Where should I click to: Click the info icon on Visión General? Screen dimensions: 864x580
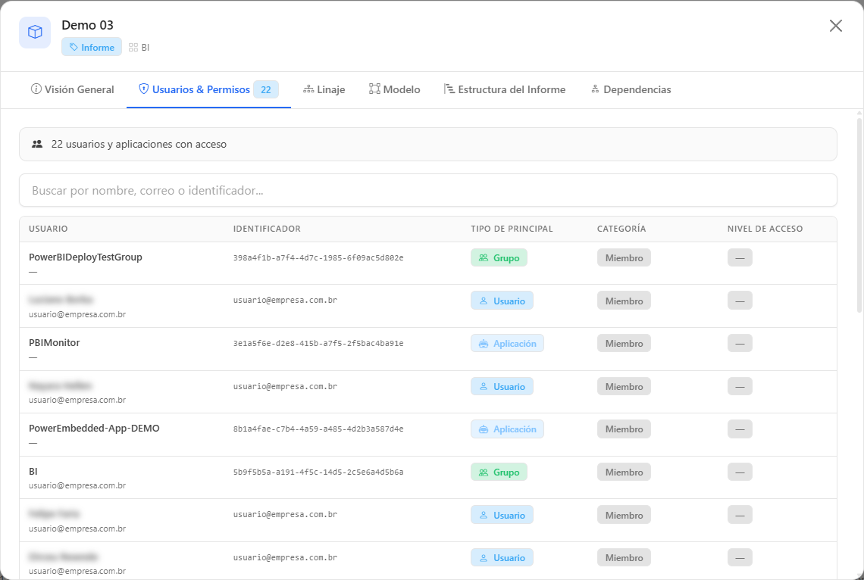[36, 89]
